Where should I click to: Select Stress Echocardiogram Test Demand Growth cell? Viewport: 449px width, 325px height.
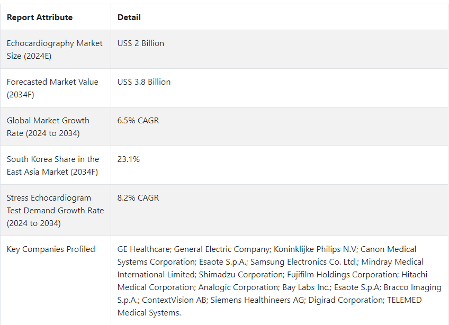55,211
